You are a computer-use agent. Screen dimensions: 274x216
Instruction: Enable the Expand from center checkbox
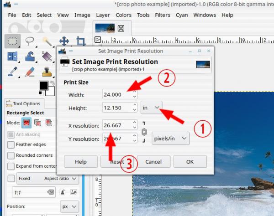(x=11, y=166)
